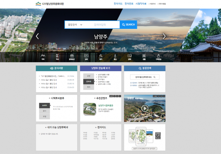Open the mobile map phone mockup image
Image resolution: width=221 pixels, height=154 pixels.
point(141,137)
